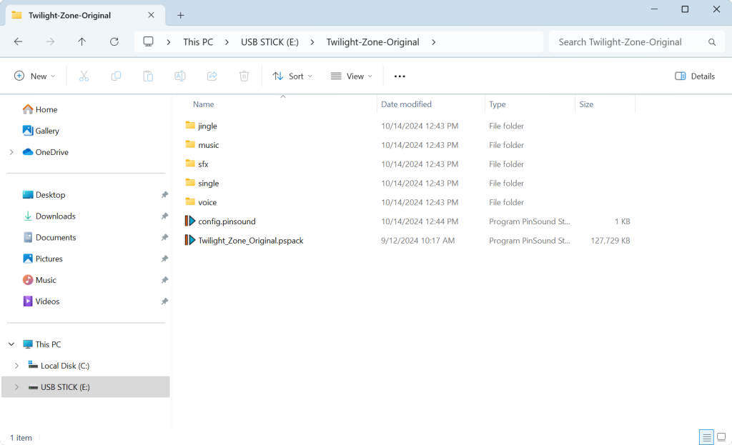
Task: Expand USB STICK (E:) tree node
Action: click(x=17, y=387)
